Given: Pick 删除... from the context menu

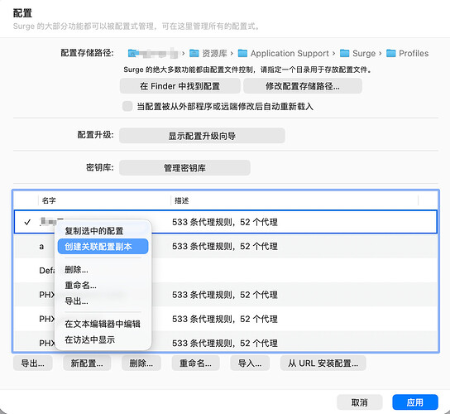Looking at the screenshot, I should click(x=103, y=269).
